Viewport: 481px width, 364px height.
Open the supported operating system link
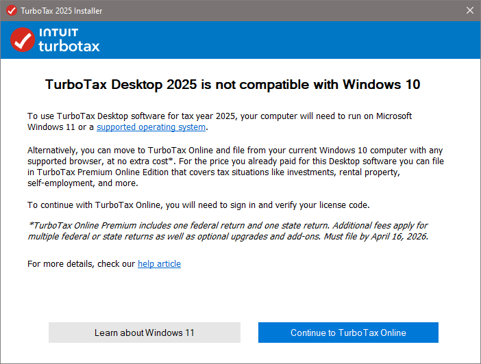[151, 127]
